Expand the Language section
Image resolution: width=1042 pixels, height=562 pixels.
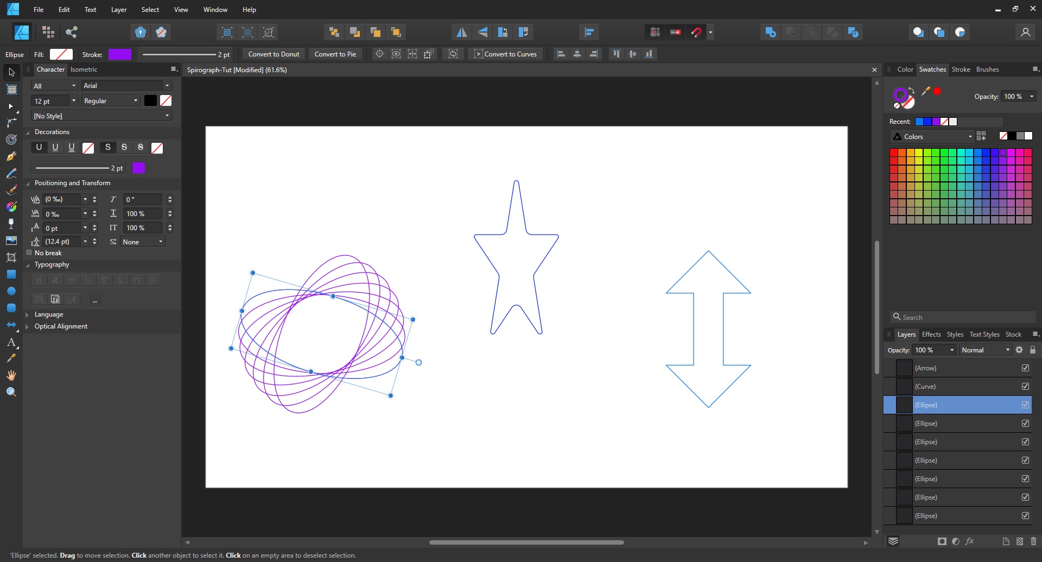[x=27, y=314]
